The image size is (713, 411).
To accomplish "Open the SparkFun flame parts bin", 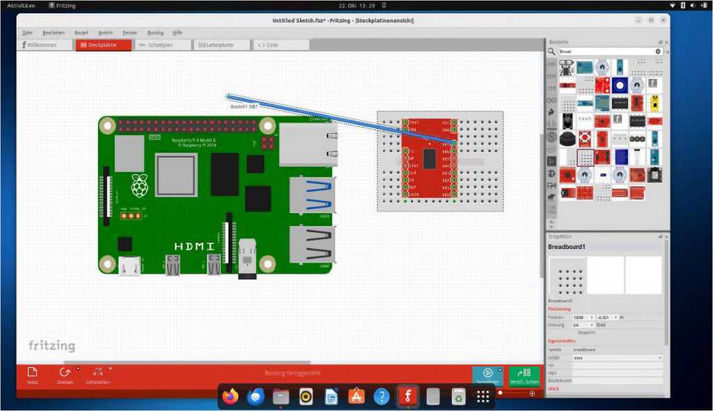I will click(x=551, y=112).
